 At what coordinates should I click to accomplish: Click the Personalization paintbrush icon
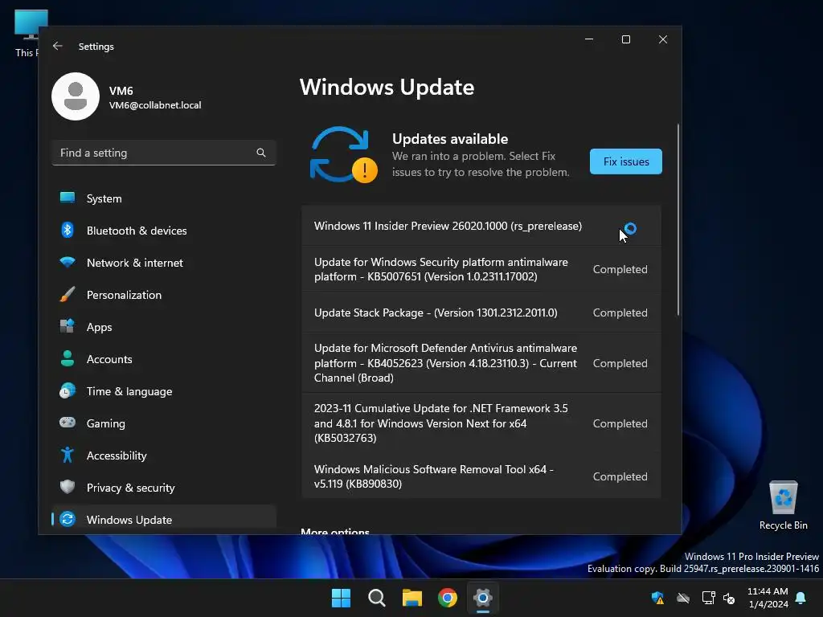68,294
